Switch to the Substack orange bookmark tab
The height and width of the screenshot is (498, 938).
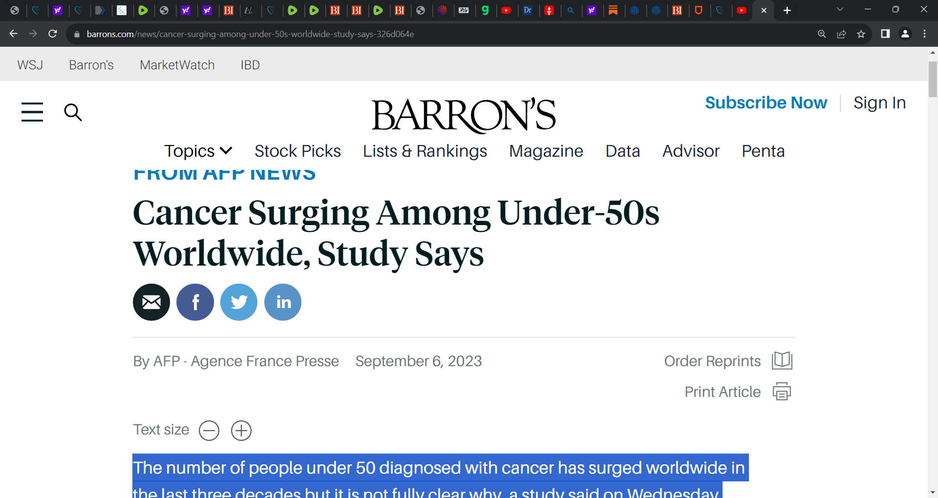point(613,10)
